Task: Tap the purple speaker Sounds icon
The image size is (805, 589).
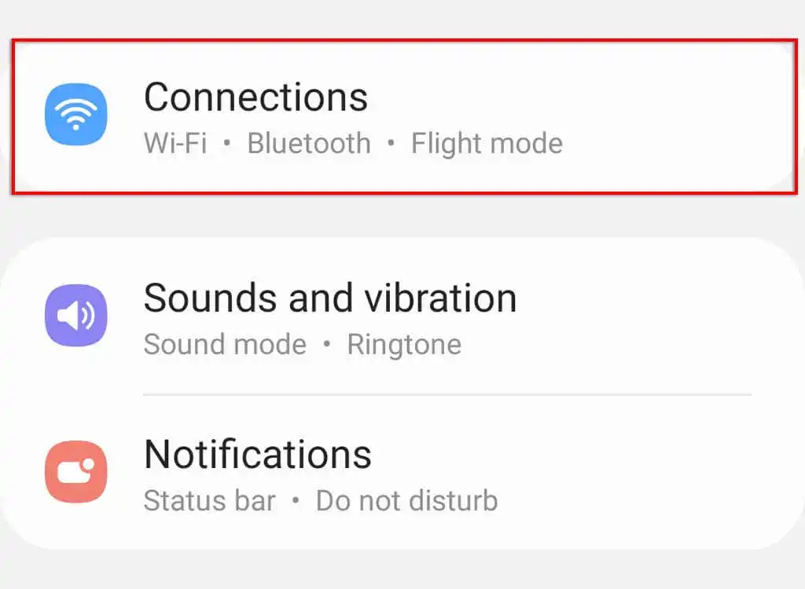Action: pos(76,315)
